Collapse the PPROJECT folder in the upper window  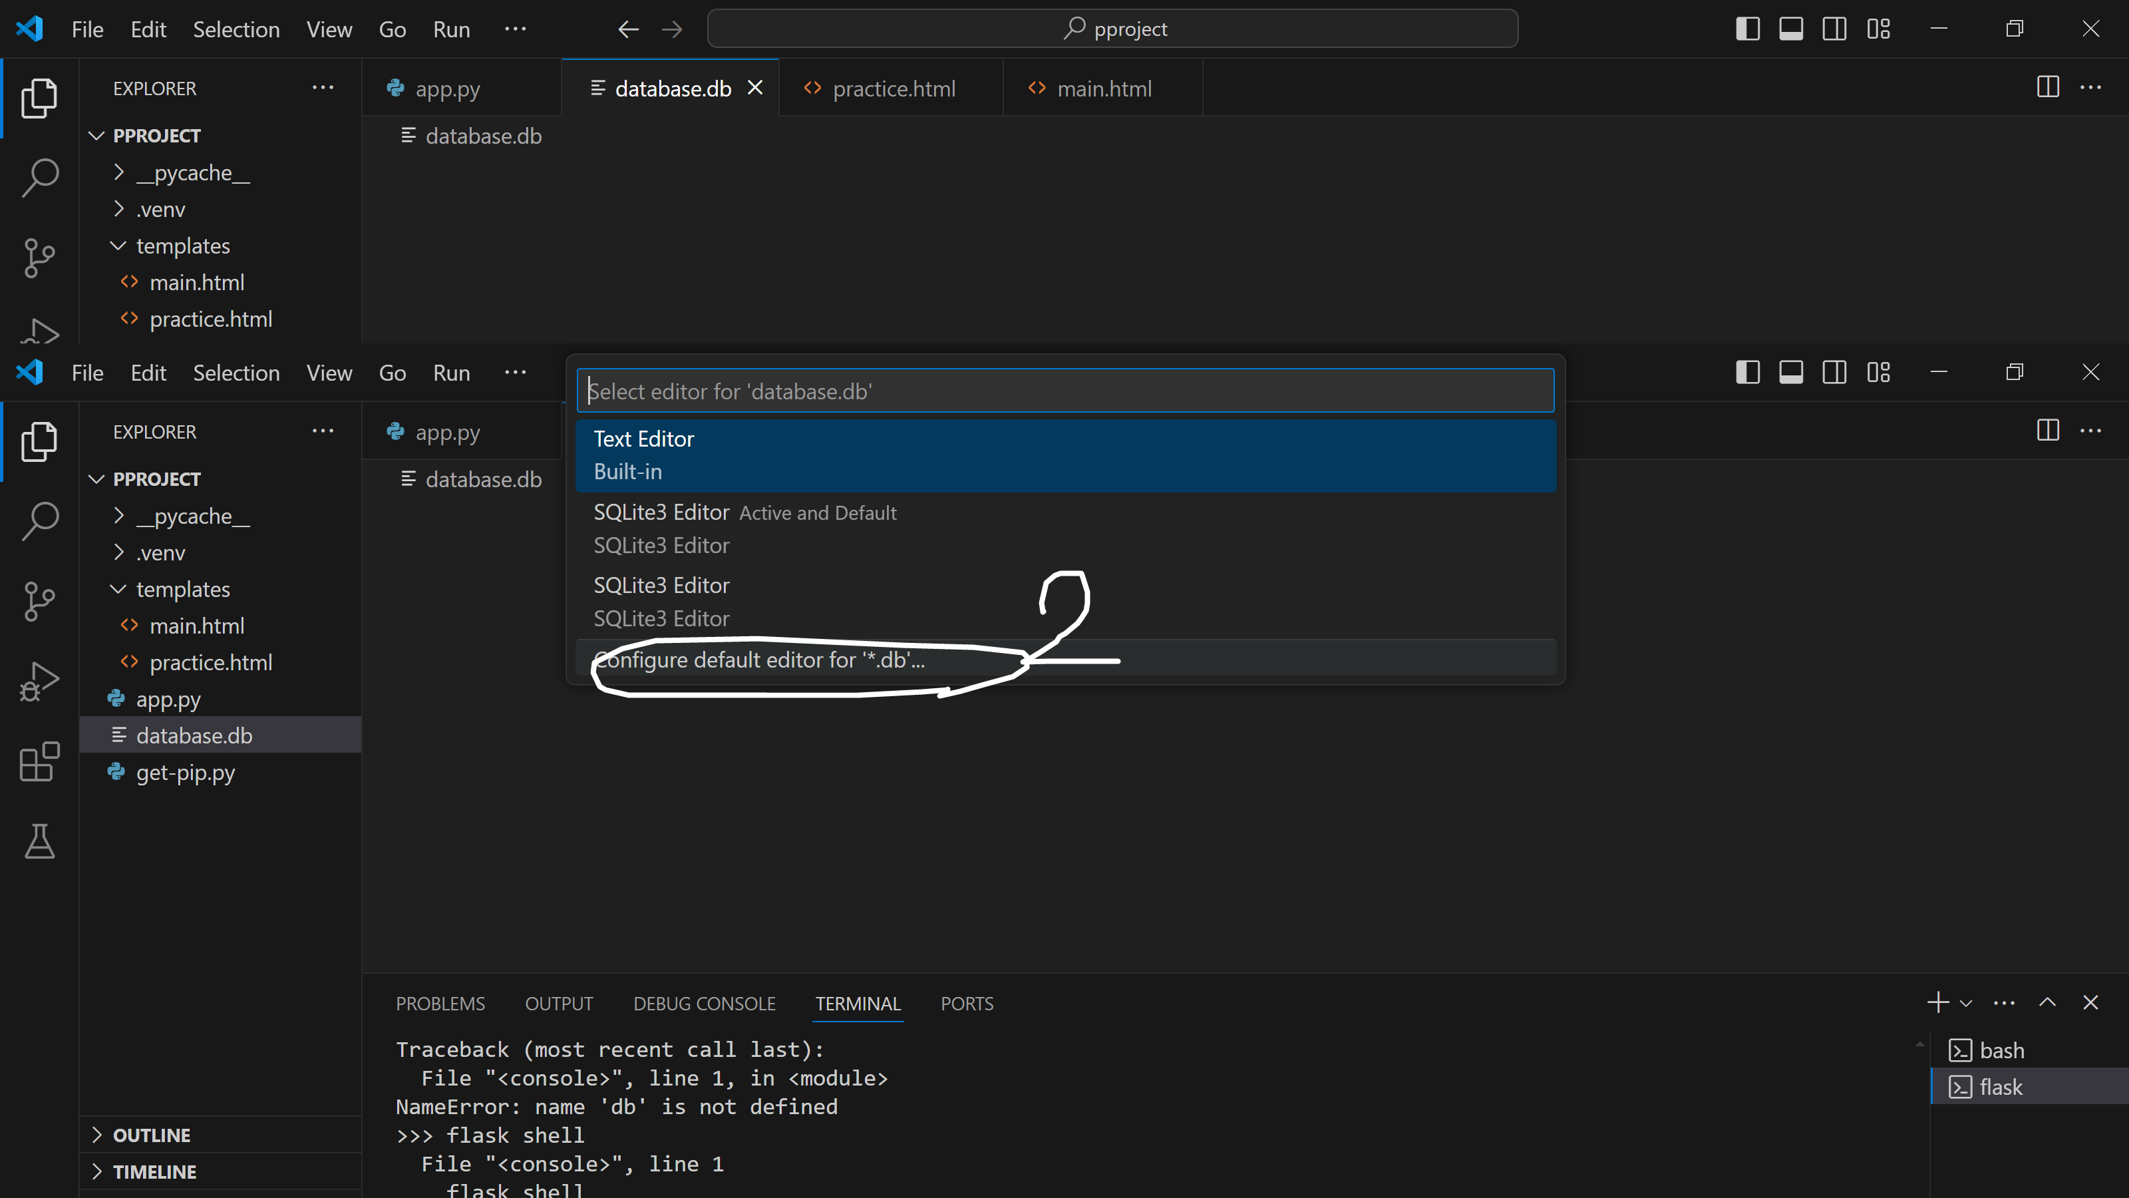(96, 136)
